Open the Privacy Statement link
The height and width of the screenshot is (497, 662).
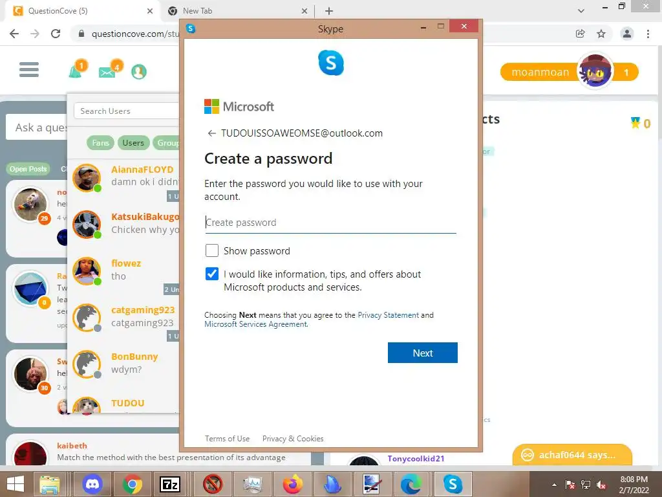[x=389, y=315]
